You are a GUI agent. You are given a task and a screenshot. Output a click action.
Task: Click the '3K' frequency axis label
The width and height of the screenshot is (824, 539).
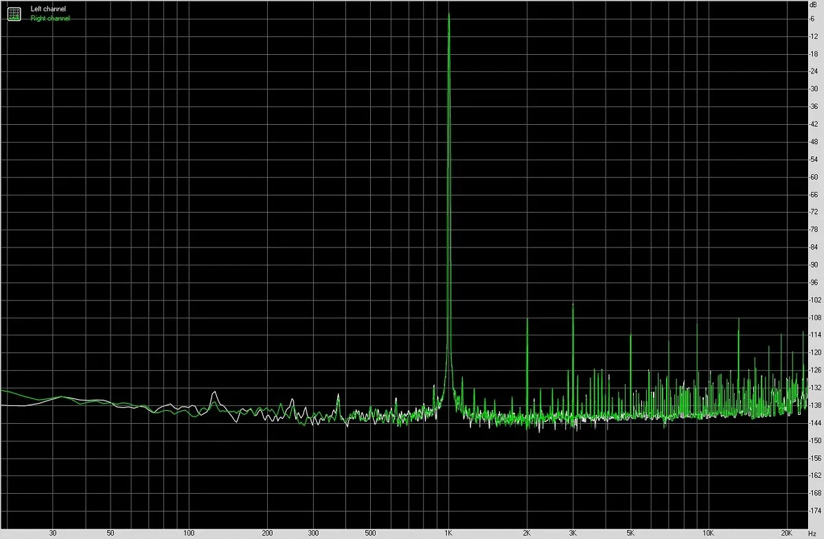point(573,533)
